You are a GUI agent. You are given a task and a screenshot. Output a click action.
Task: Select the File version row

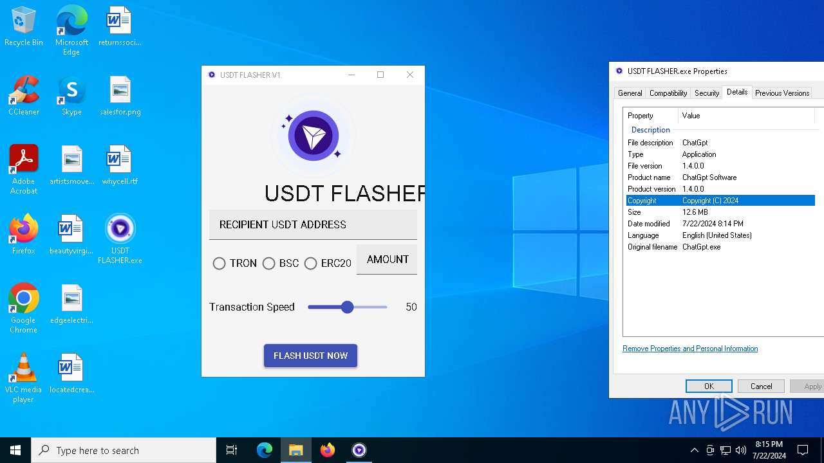coord(720,166)
